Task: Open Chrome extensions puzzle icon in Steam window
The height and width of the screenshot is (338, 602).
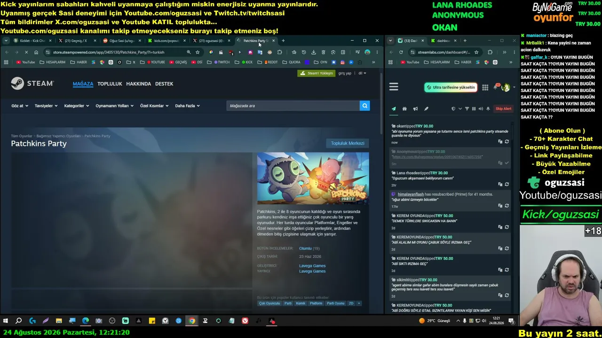Action: point(279,52)
